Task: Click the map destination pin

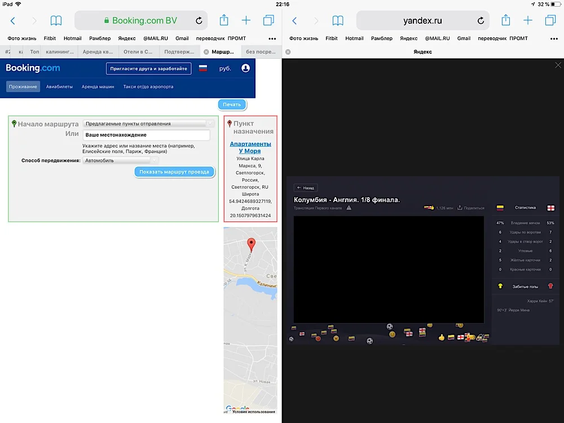Action: [x=252, y=245]
